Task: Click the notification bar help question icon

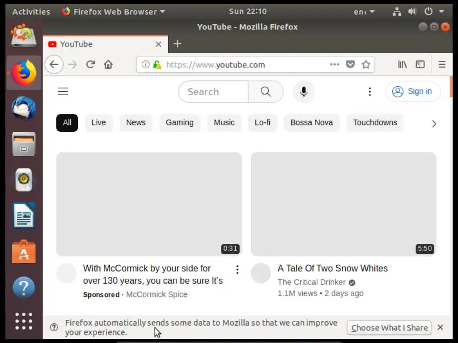Action: [x=54, y=327]
